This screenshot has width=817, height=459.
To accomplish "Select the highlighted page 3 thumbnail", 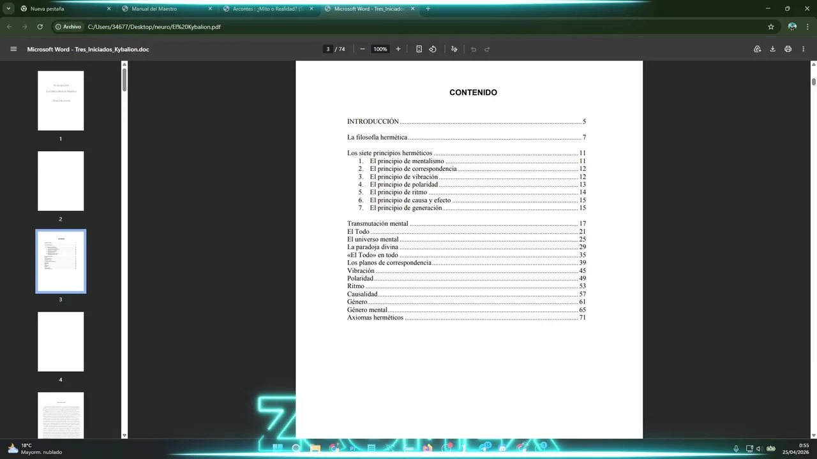I will (61, 261).
